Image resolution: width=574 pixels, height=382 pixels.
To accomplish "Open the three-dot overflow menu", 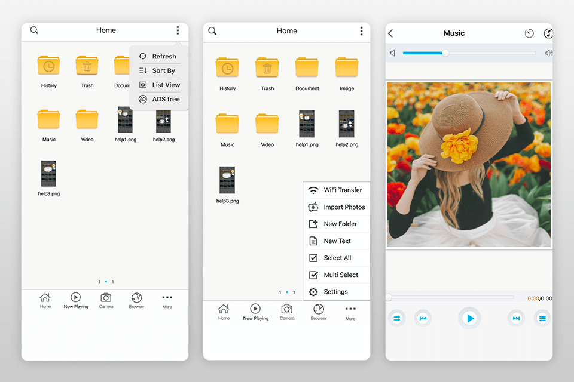I will [178, 30].
